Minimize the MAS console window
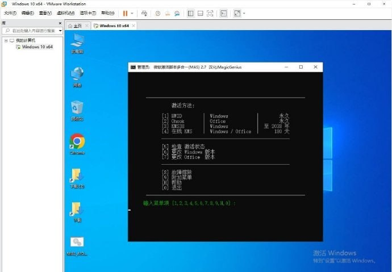The height and width of the screenshot is (272, 392). pyautogui.click(x=286, y=67)
